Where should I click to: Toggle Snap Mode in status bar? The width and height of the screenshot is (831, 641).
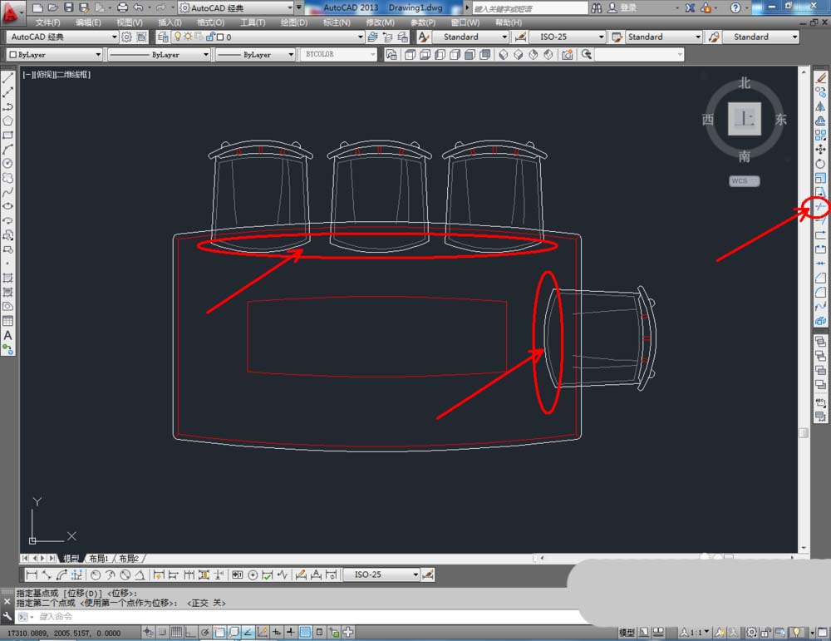pyautogui.click(x=162, y=632)
